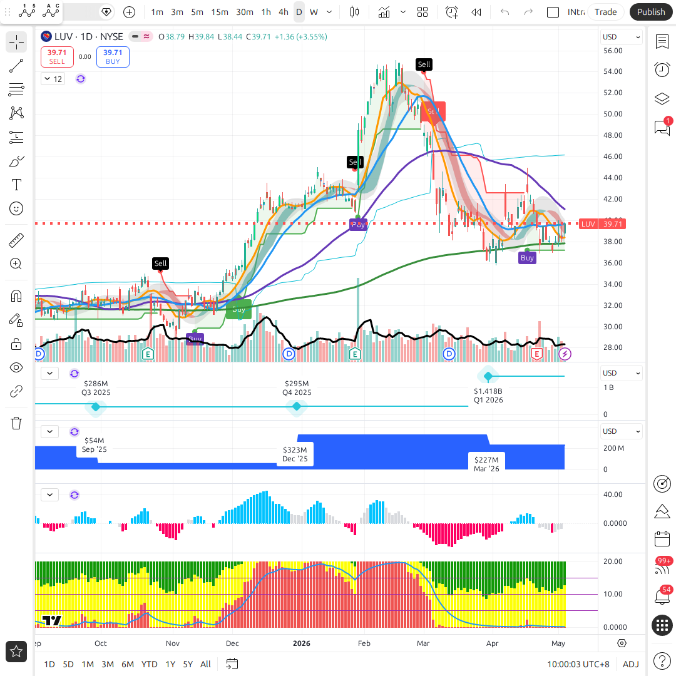Toggle stay in drawing mode
Viewport: 676px width, 676px height.
[16, 320]
